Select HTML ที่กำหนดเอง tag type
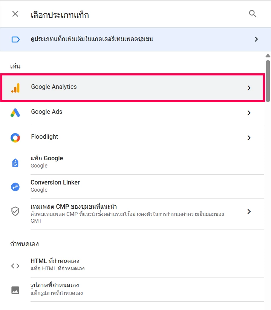The width and height of the screenshot is (271, 310). click(55, 261)
